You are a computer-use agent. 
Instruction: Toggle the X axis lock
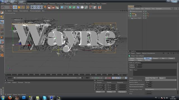coord(32,7)
